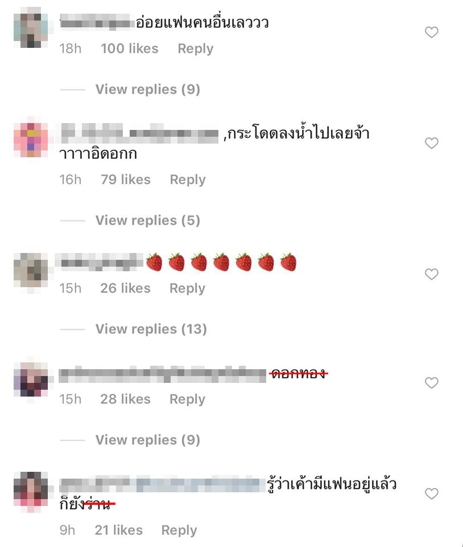The width and height of the screenshot is (463, 547).
Task: Open the 79 likes list
Action: 126,179
